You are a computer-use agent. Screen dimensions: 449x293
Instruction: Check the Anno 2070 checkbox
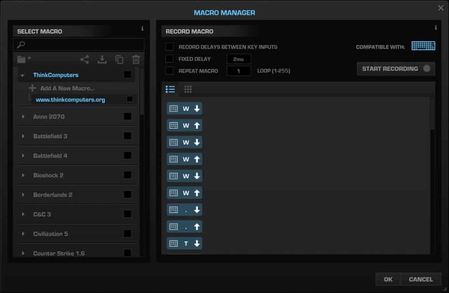point(128,117)
